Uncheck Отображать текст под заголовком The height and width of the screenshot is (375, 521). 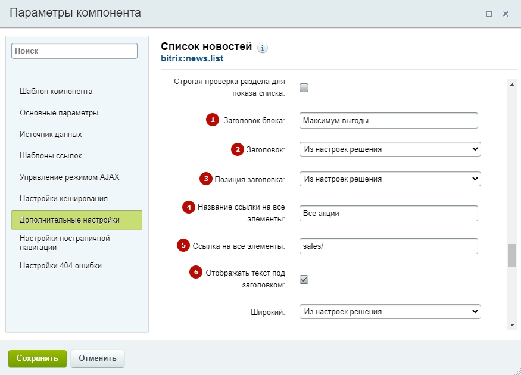coord(304,279)
